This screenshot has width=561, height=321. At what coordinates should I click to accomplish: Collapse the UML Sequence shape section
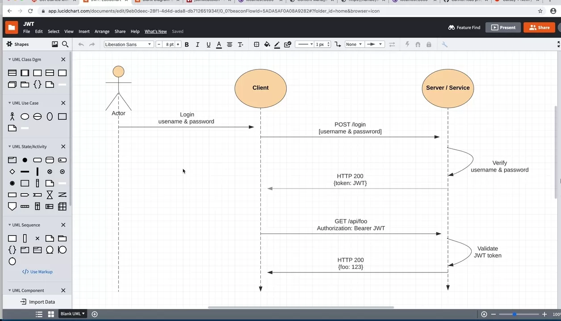[x=9, y=225]
